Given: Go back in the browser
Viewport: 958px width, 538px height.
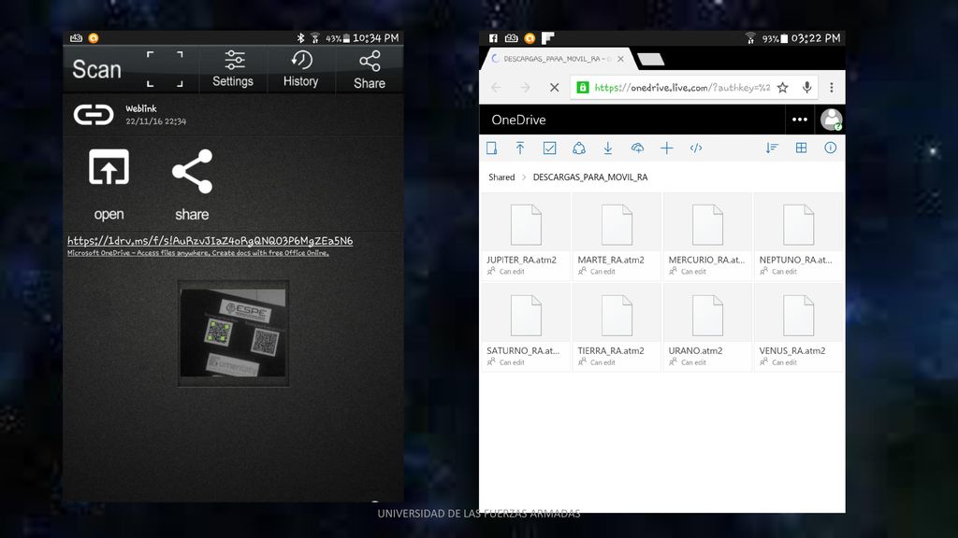Looking at the screenshot, I should pyautogui.click(x=496, y=88).
